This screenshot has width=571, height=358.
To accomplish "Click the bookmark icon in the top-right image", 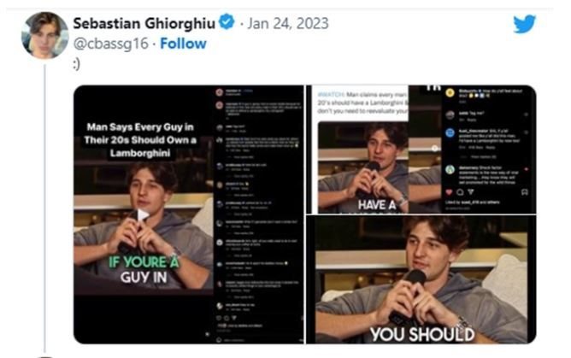I will pos(525,191).
